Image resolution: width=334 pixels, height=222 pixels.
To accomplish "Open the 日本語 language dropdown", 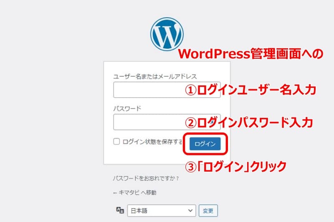I will 162,210.
